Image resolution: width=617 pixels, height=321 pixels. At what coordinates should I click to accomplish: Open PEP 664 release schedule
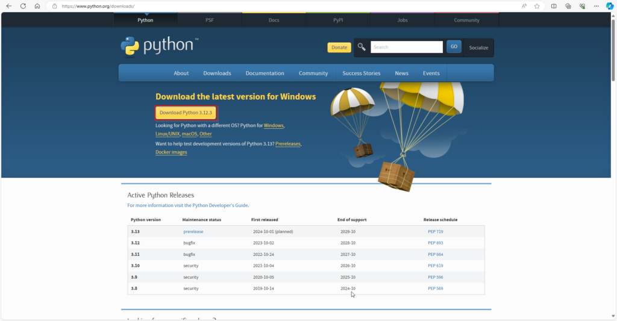coord(436,255)
